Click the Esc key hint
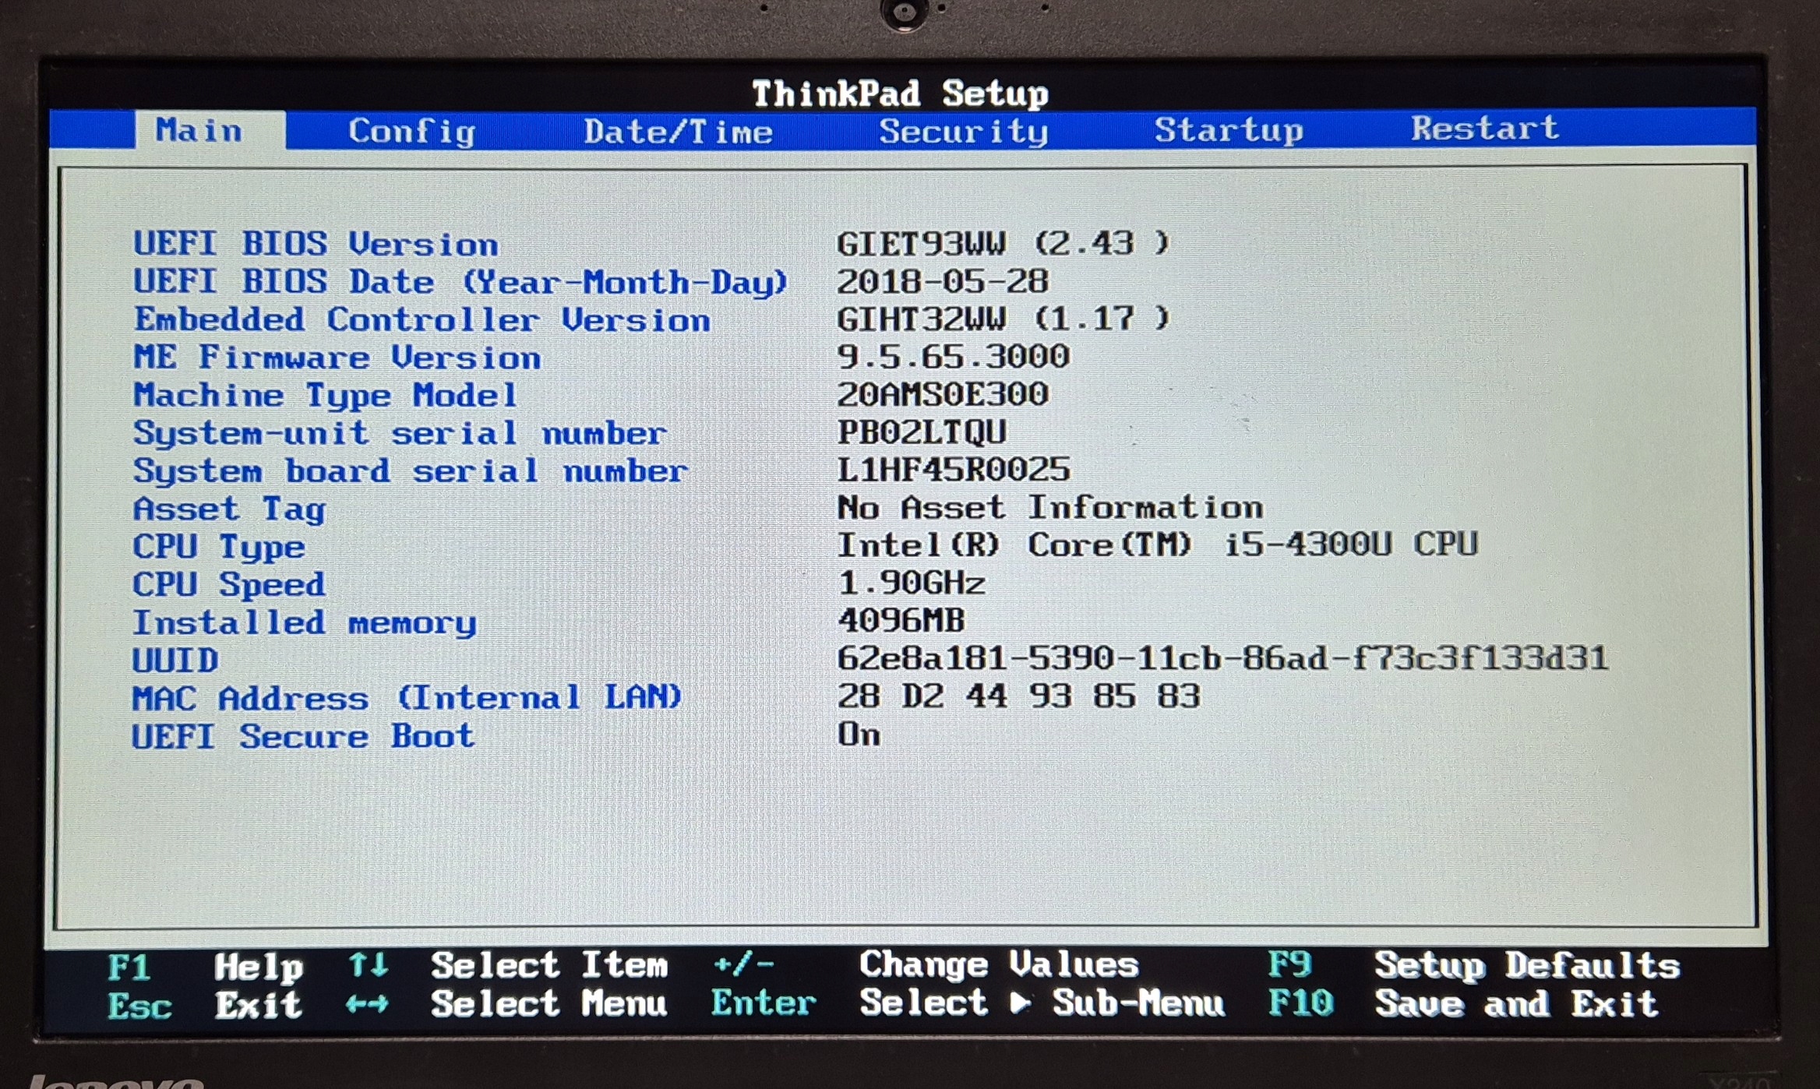 pos(139,1006)
